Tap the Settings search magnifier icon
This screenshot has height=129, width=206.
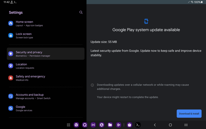[81, 12]
